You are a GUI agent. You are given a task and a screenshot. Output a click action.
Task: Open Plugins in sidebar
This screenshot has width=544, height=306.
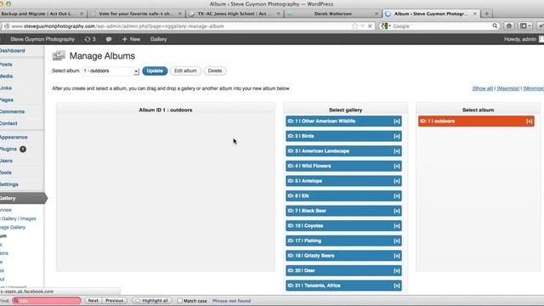8,149
